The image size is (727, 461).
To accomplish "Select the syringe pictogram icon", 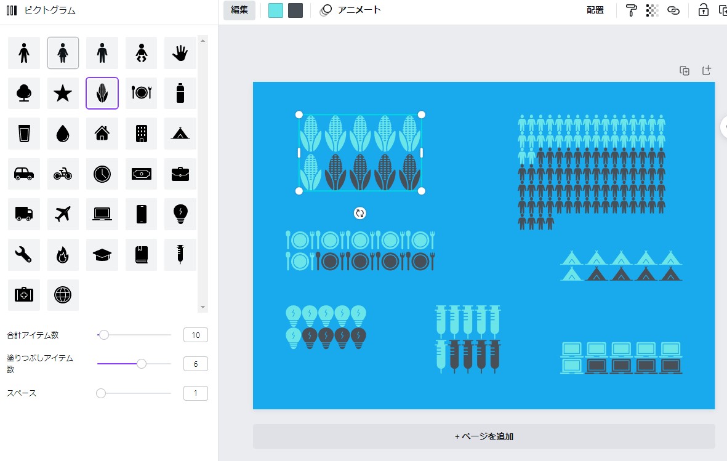I will 180,255.
